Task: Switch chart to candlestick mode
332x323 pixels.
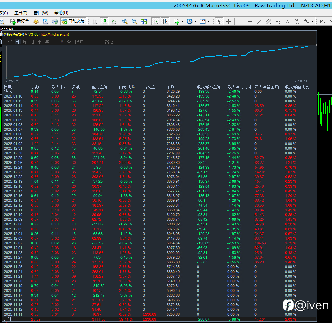Action: pos(104,21)
